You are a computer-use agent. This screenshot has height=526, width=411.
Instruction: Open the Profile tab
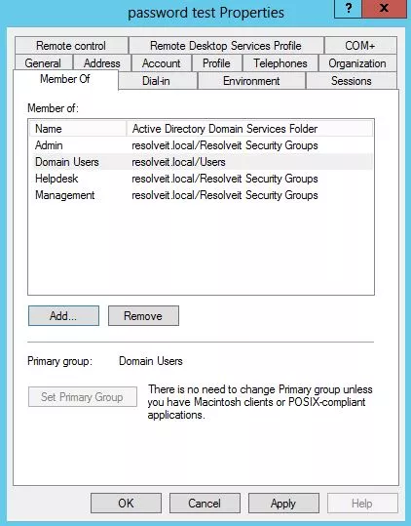216,63
